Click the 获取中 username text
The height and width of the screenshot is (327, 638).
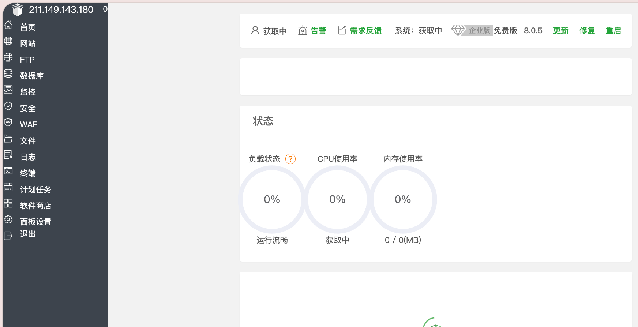[x=275, y=31]
